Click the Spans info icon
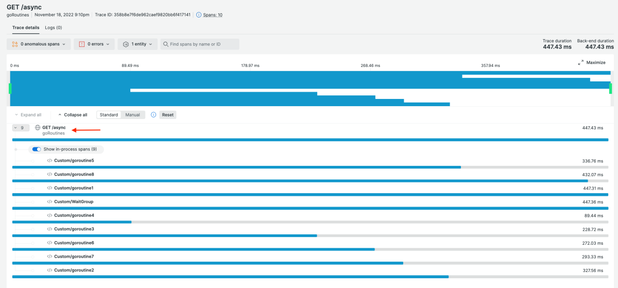Viewport: 618px width, 288px height. point(199,15)
